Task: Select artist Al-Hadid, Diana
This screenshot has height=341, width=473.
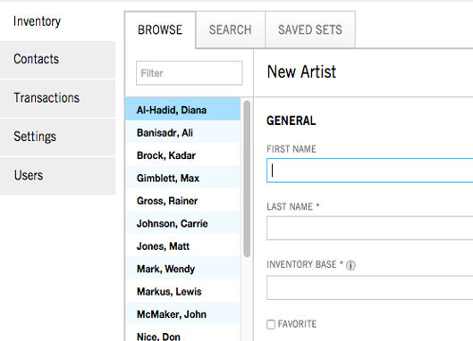Action: pos(182,109)
